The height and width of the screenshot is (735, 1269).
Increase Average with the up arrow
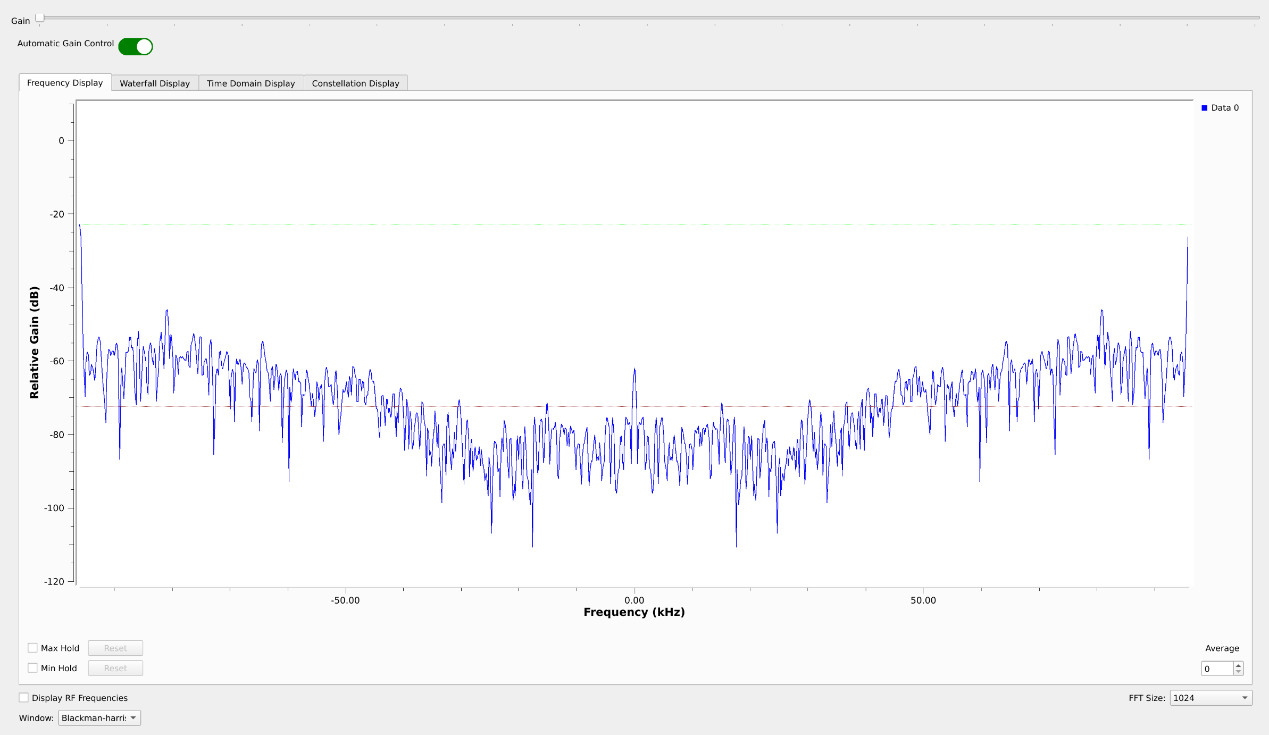(1239, 665)
